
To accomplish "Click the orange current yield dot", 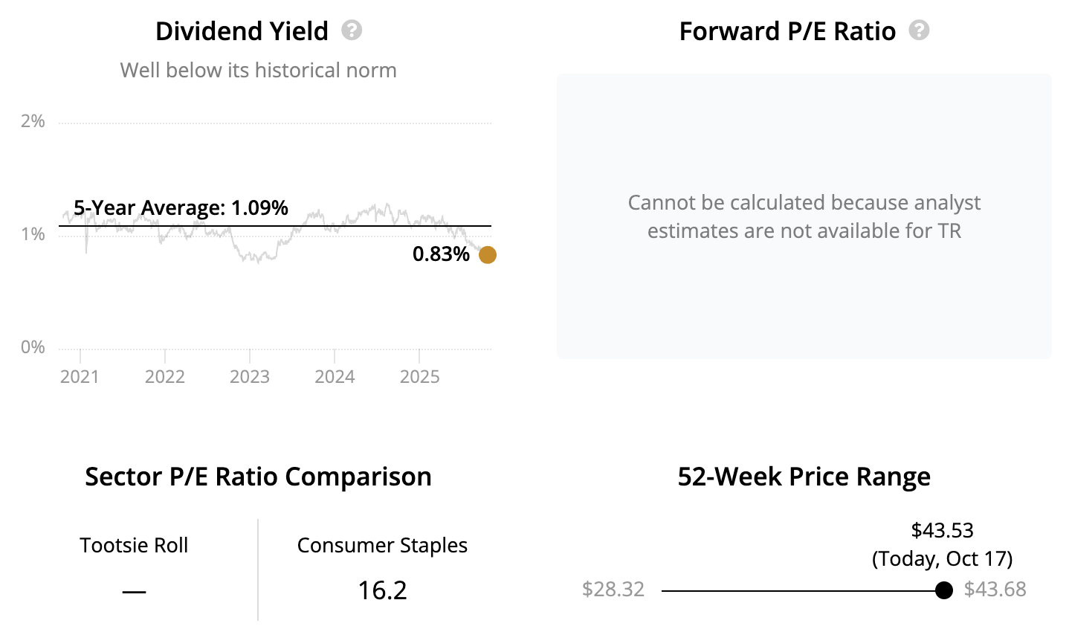I will tap(488, 255).
